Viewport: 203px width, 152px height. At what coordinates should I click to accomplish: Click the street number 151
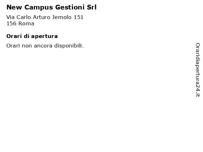(x=78, y=17)
